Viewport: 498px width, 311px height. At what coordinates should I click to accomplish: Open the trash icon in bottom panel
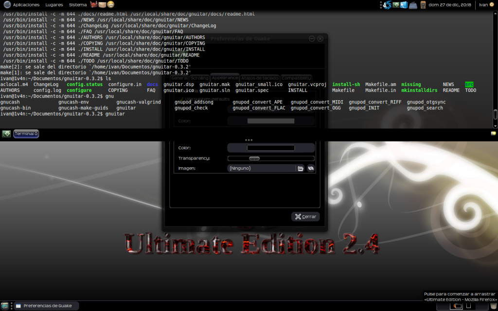pyautogui.click(x=493, y=306)
